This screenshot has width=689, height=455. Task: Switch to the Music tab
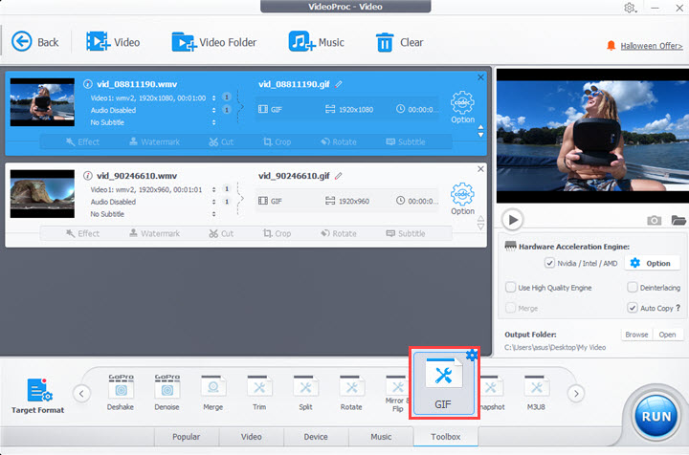pos(381,437)
